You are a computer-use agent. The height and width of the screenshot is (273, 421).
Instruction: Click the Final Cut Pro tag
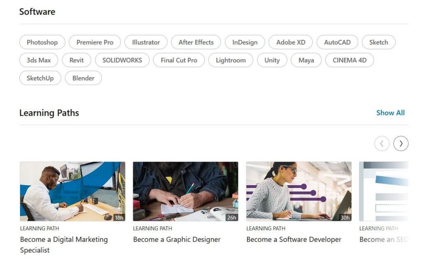[179, 60]
